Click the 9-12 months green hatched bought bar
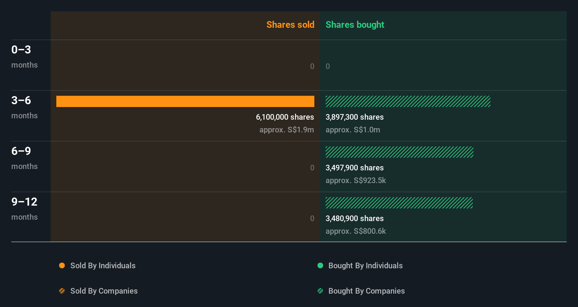The height and width of the screenshot is (307, 578). (399, 203)
